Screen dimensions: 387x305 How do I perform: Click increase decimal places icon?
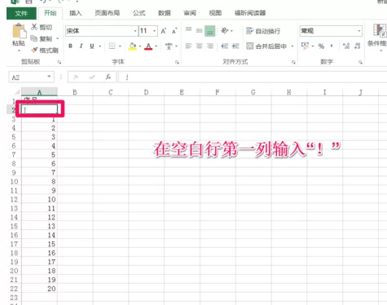pos(346,46)
